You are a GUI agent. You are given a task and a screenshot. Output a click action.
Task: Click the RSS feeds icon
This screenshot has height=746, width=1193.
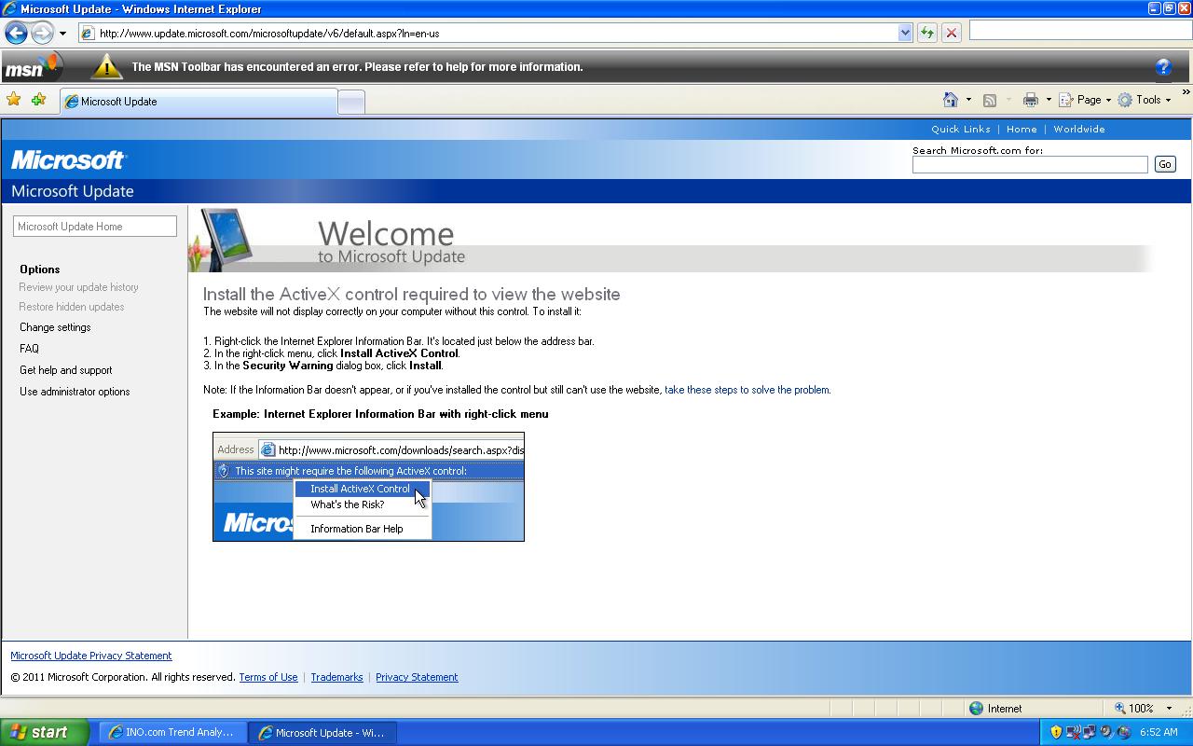point(990,100)
